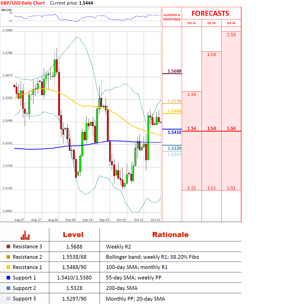The width and height of the screenshot is (294, 304).
Task: Click the Resistance 2 gold color swatch
Action: tap(8, 257)
